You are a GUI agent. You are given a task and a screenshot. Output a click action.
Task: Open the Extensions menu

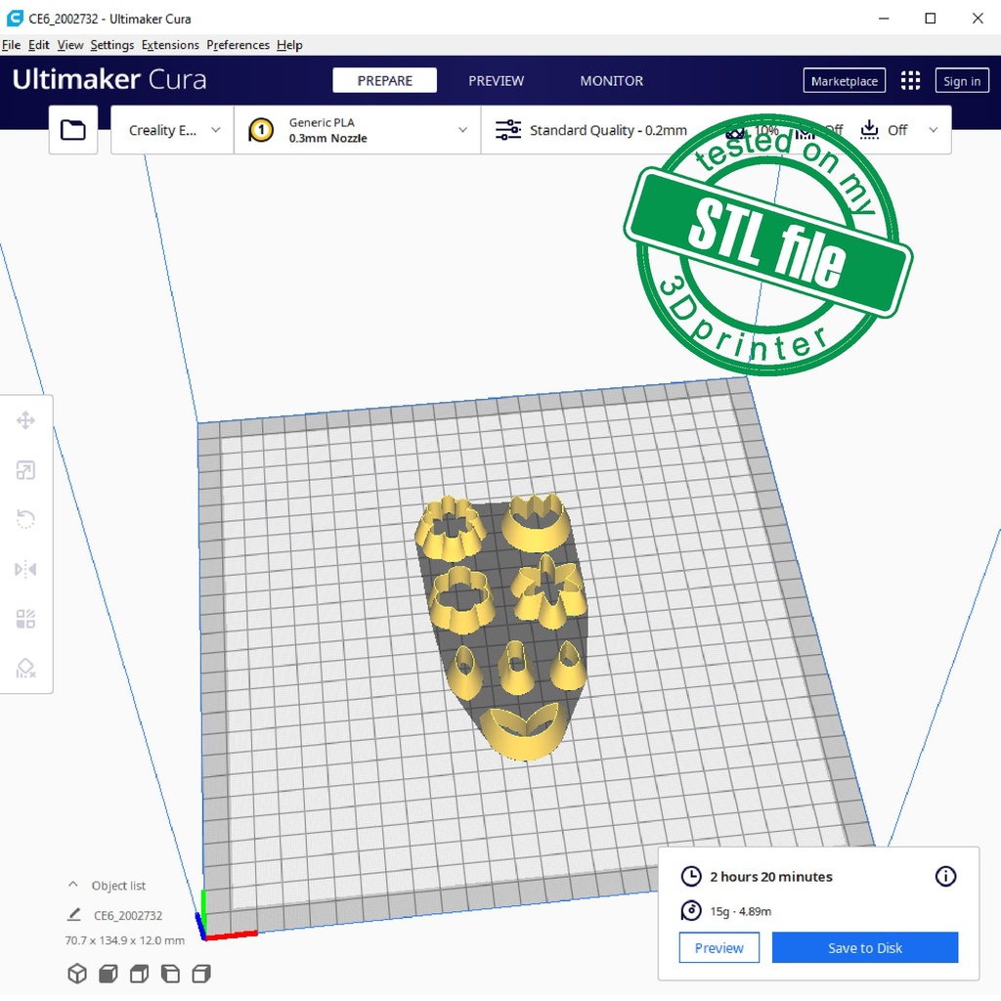pos(170,45)
